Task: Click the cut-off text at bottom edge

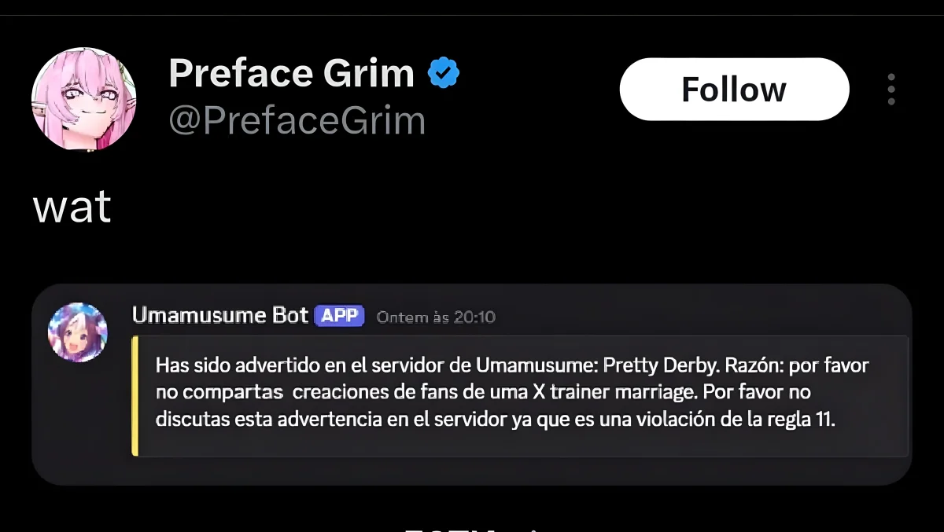Action: [x=472, y=527]
